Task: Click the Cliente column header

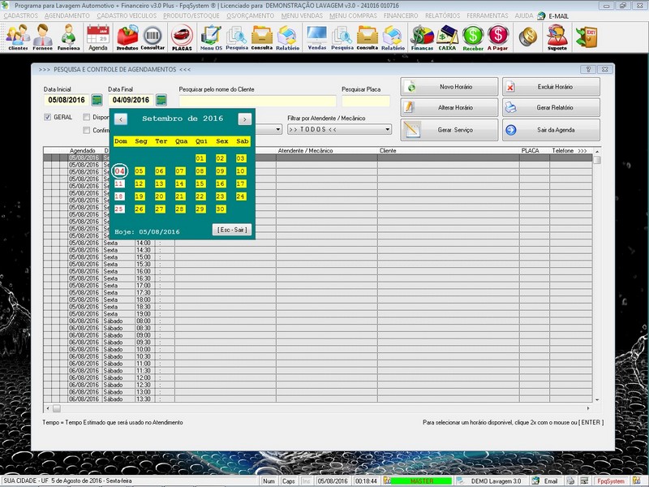Action: tap(449, 151)
